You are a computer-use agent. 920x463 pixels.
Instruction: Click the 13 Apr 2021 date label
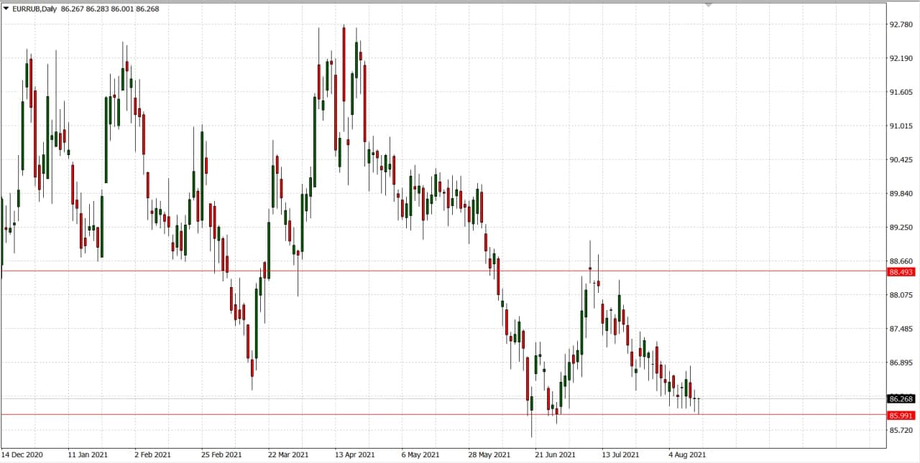pos(355,454)
